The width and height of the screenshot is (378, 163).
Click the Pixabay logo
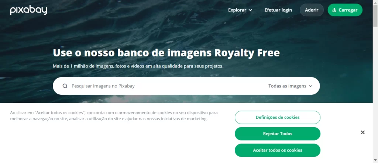coord(29,10)
